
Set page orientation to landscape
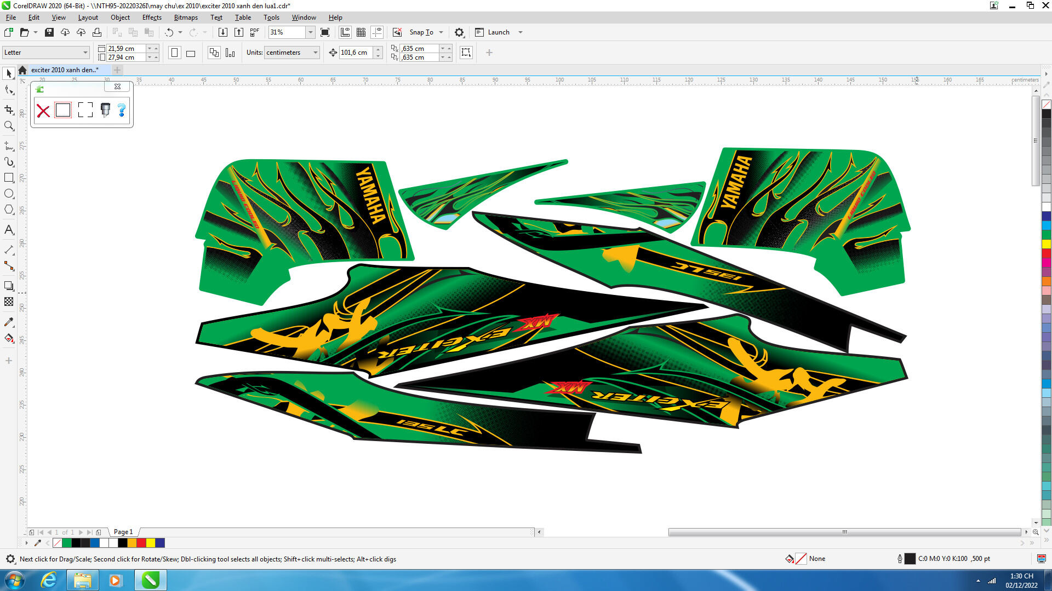[x=191, y=53]
